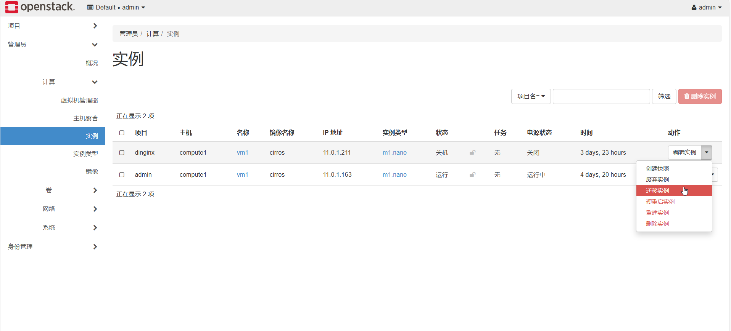The height and width of the screenshot is (331, 731).
Task: Collapse the 计算 sidebar group
Action: [x=70, y=82]
